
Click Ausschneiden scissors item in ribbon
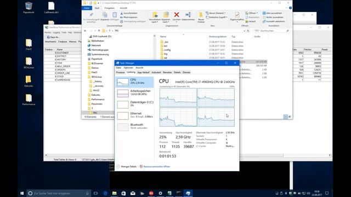(x=129, y=13)
